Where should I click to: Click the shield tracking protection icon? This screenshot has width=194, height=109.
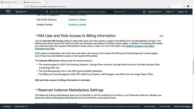tap(25, 6)
